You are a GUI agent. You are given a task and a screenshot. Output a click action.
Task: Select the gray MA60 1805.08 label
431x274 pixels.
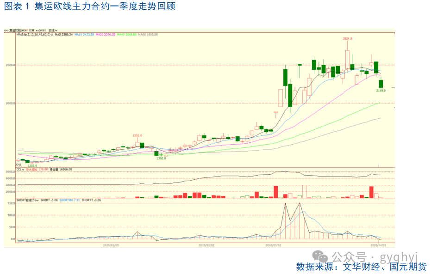pyautogui.click(x=148, y=35)
